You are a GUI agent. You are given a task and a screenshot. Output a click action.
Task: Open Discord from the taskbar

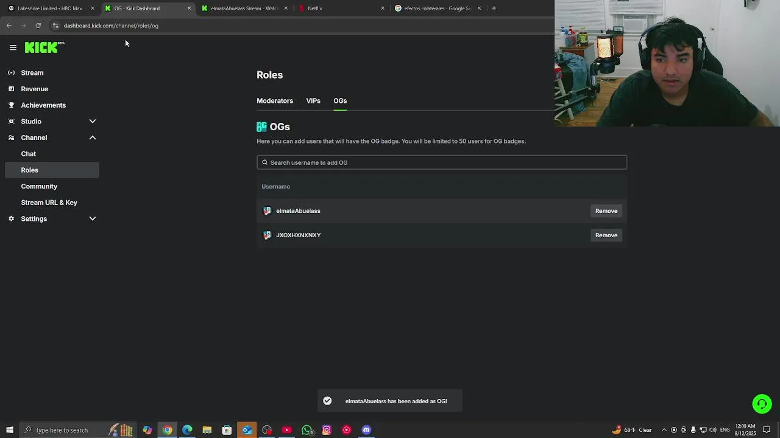click(x=366, y=430)
